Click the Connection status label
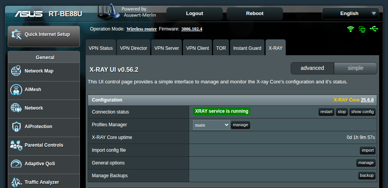The image size is (388, 188). tap(110, 112)
